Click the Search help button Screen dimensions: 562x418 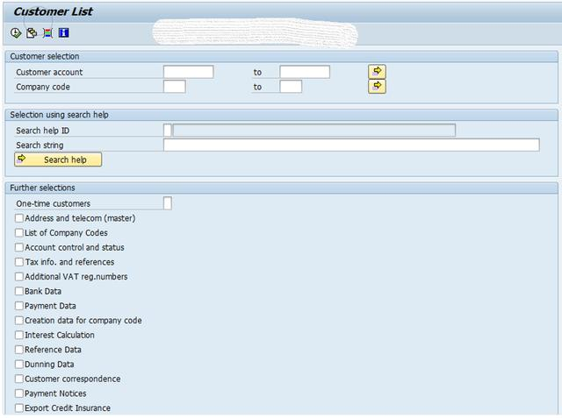tap(58, 159)
